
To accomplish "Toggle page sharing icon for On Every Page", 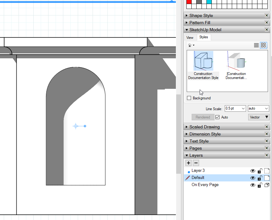I will pos(266,185).
